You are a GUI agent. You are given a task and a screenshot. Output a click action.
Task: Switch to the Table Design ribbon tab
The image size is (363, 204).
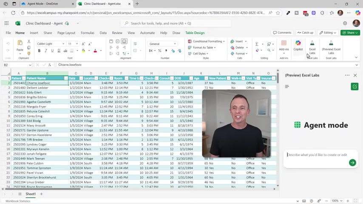[x=195, y=33]
